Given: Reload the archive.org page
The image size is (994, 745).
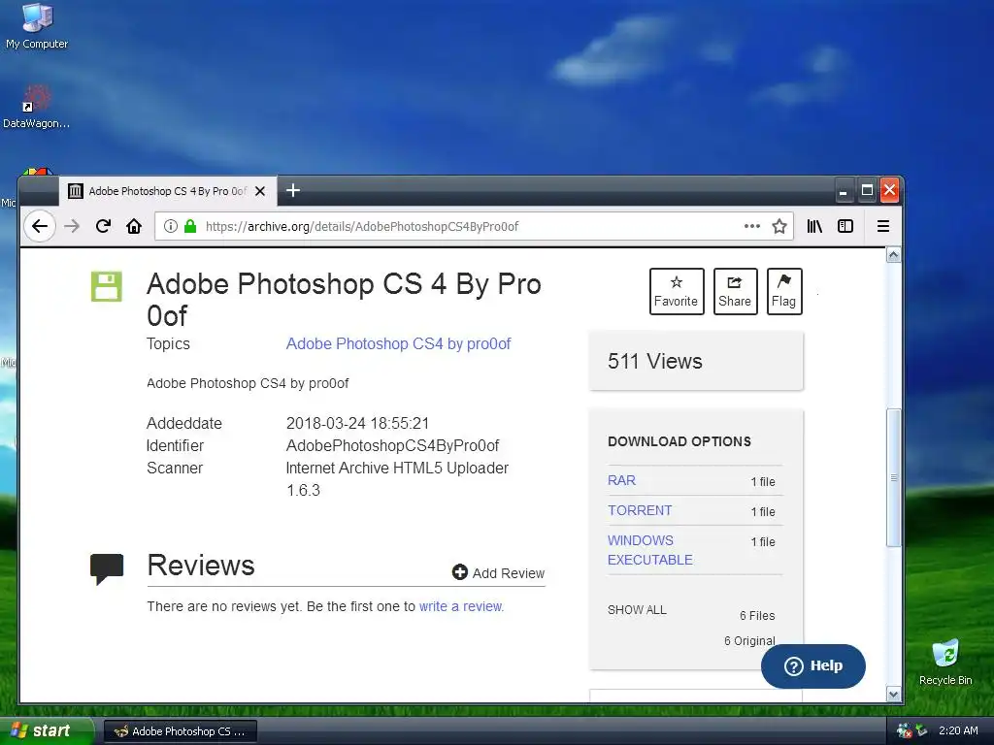Looking at the screenshot, I should coord(103,226).
